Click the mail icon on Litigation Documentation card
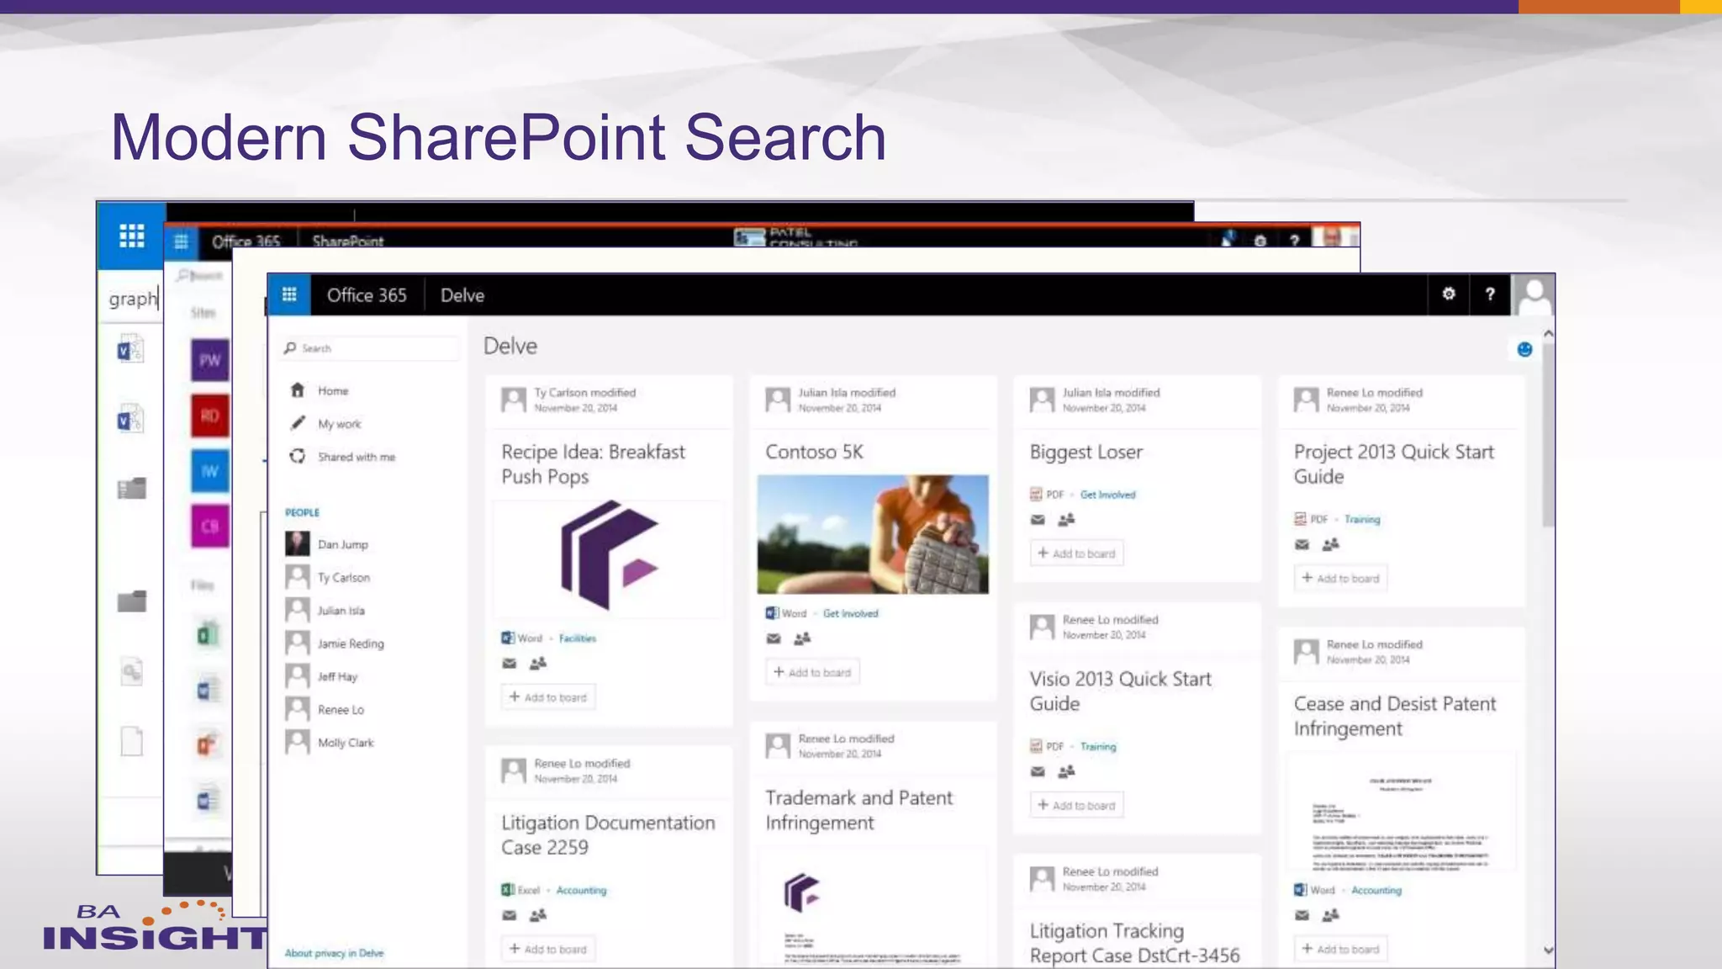1722x969 pixels. (x=510, y=915)
